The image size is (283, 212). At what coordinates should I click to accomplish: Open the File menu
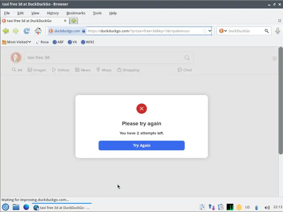[7, 13]
